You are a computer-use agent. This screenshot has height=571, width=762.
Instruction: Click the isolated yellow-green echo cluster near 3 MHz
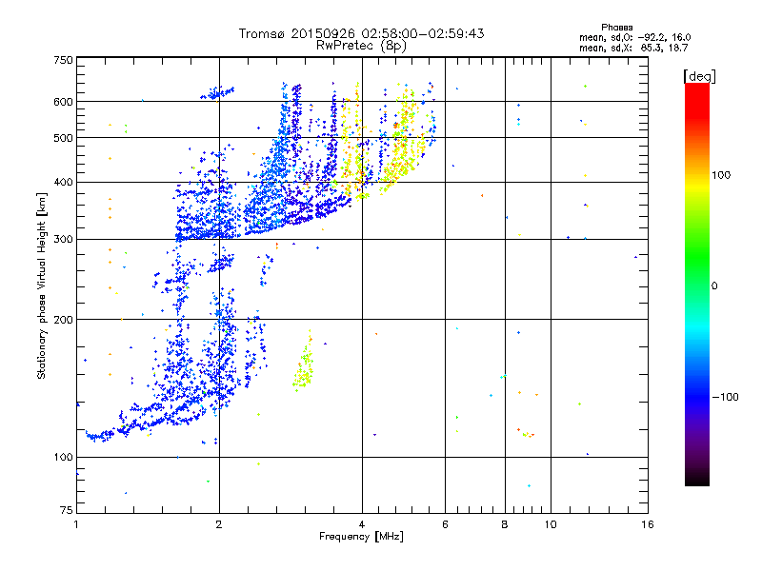[x=304, y=362]
